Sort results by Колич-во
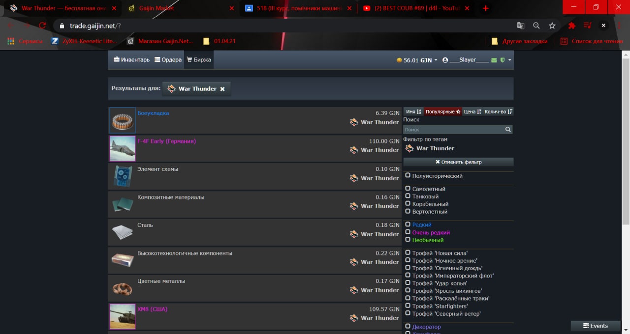The width and height of the screenshot is (630, 334). coord(498,111)
